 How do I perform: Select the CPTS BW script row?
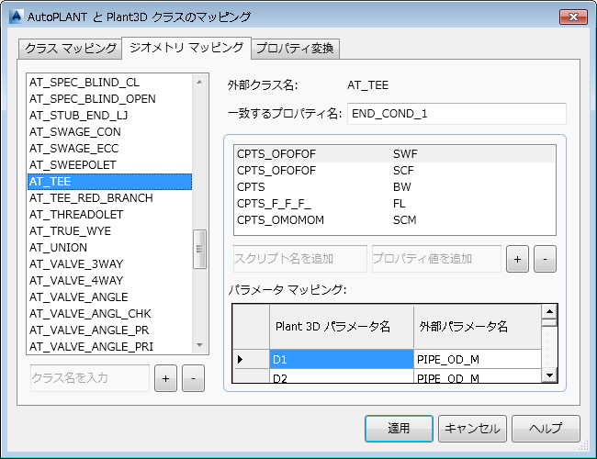click(395, 187)
